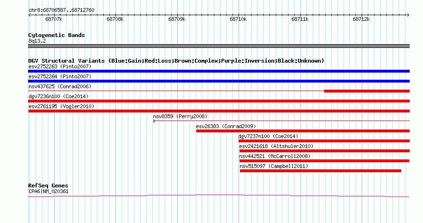Click the 68710k ruler label
The image size is (423, 223).
click(x=238, y=19)
